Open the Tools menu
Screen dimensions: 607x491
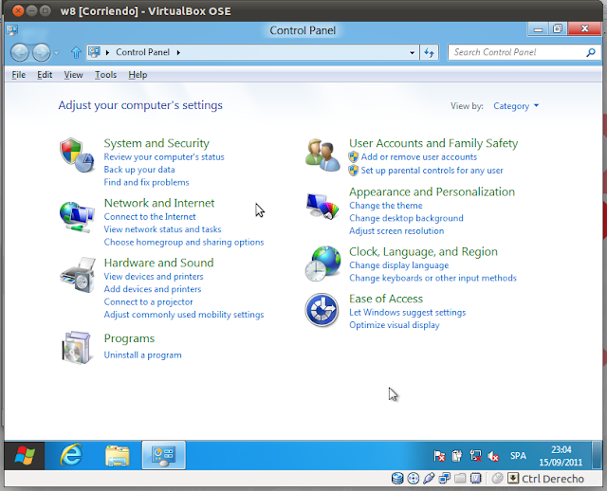105,75
